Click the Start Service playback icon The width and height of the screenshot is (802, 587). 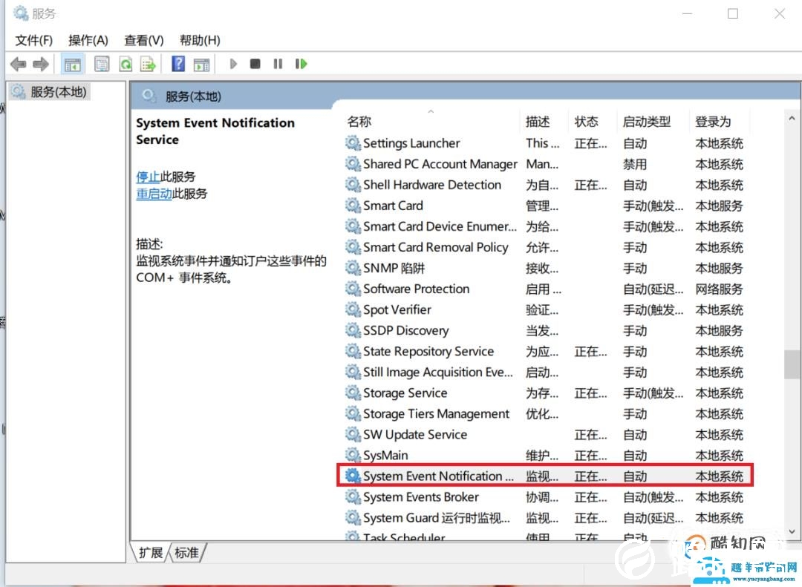pyautogui.click(x=233, y=64)
